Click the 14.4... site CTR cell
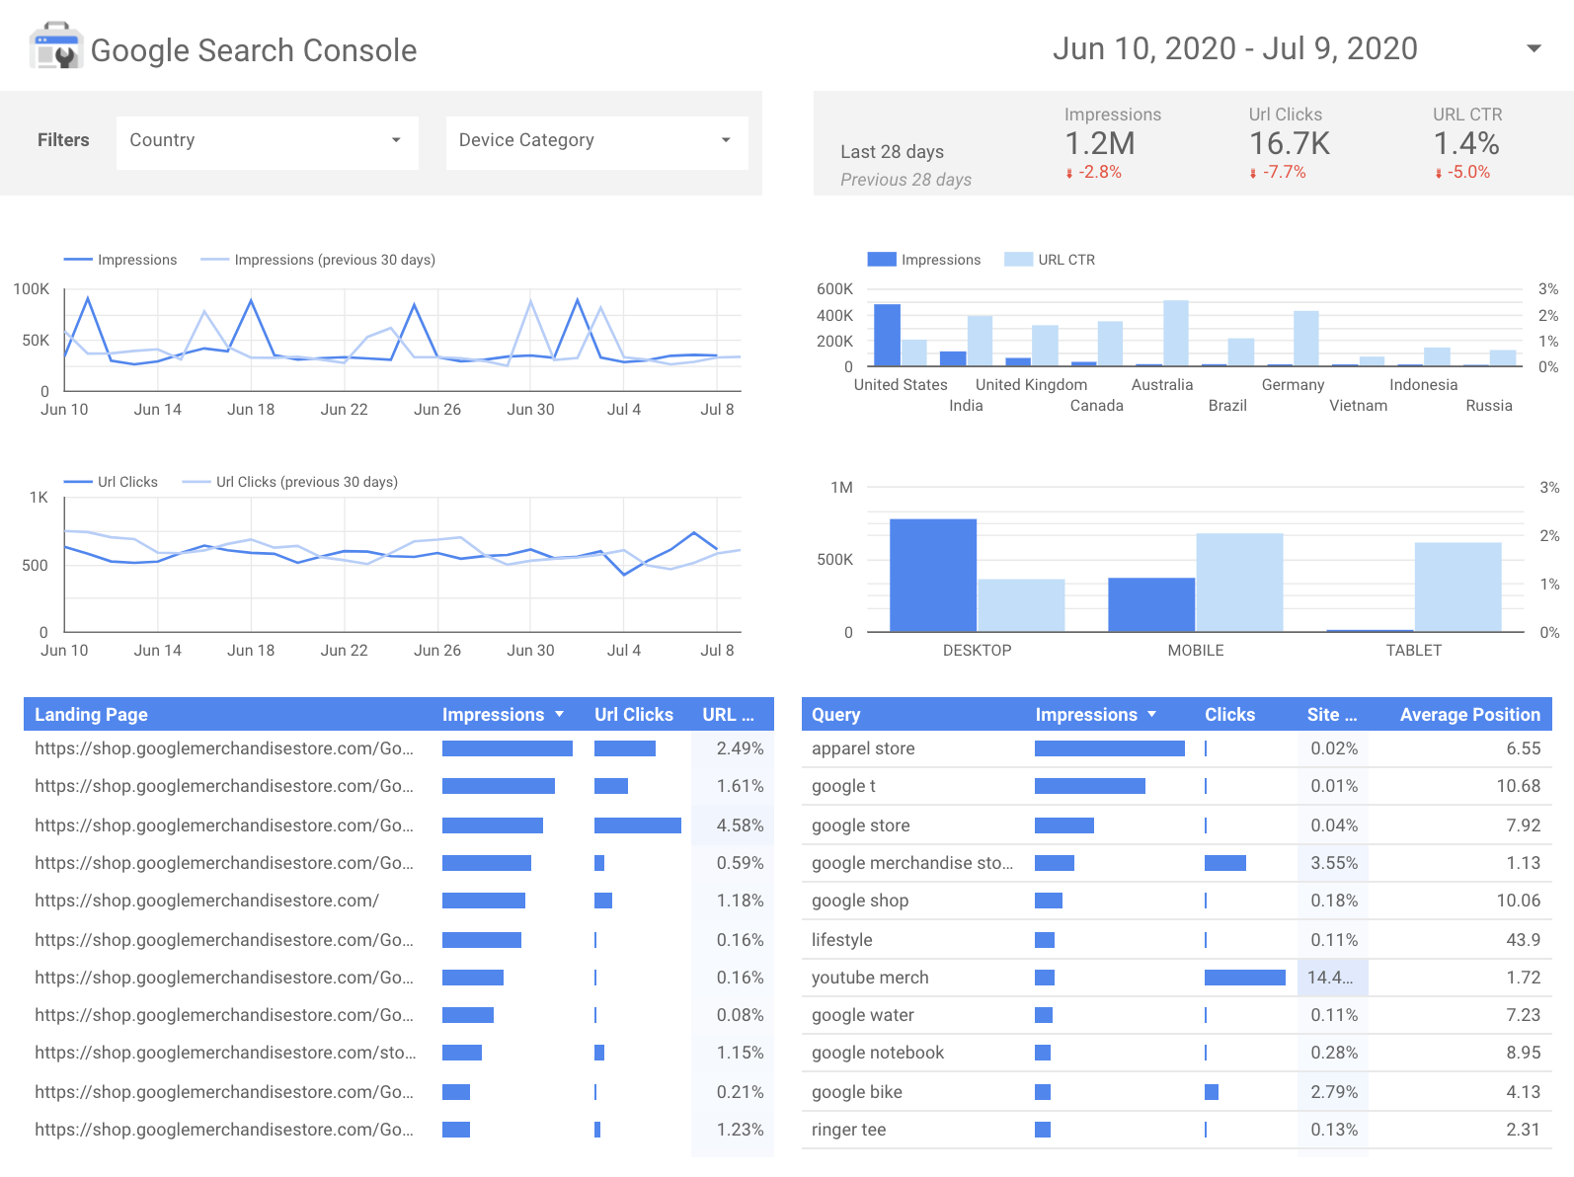The width and height of the screenshot is (1574, 1177). click(x=1332, y=978)
